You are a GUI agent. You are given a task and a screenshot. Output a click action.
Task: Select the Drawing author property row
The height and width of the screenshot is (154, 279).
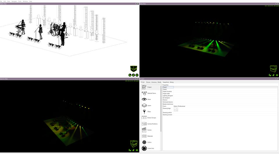(220, 112)
